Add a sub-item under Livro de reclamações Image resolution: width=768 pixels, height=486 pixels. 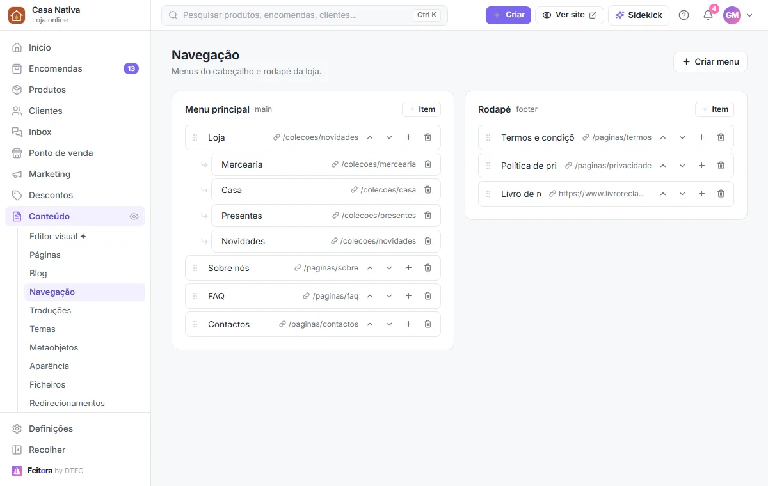click(701, 194)
